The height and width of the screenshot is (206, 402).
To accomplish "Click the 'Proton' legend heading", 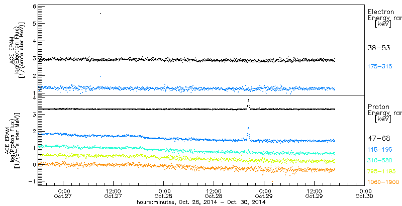I will (379, 107).
